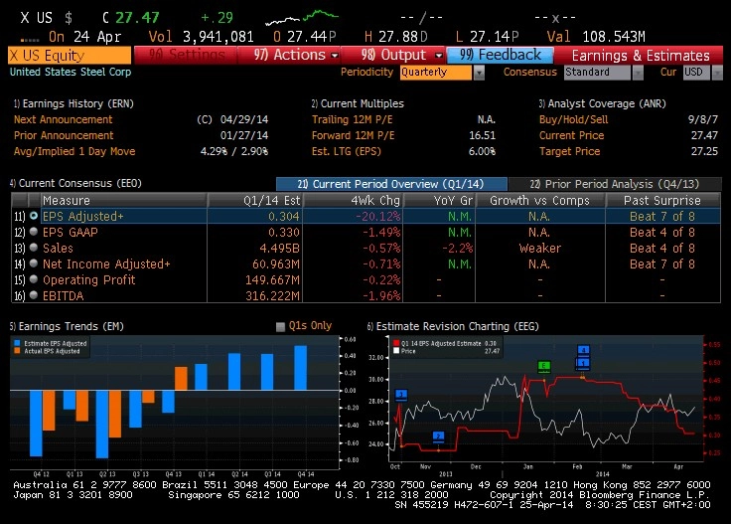Open Earnings History (ERN) link

pyautogui.click(x=73, y=103)
